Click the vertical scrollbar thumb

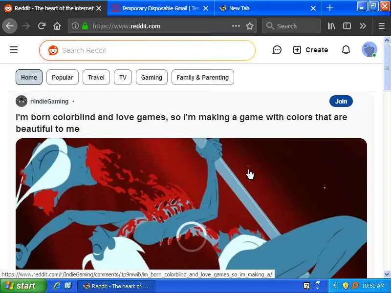coord(387,67)
